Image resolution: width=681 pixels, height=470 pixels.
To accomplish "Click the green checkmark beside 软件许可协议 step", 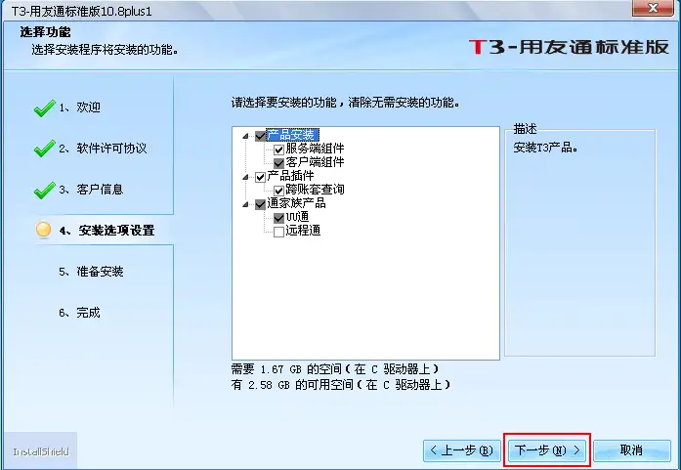I will point(44,149).
